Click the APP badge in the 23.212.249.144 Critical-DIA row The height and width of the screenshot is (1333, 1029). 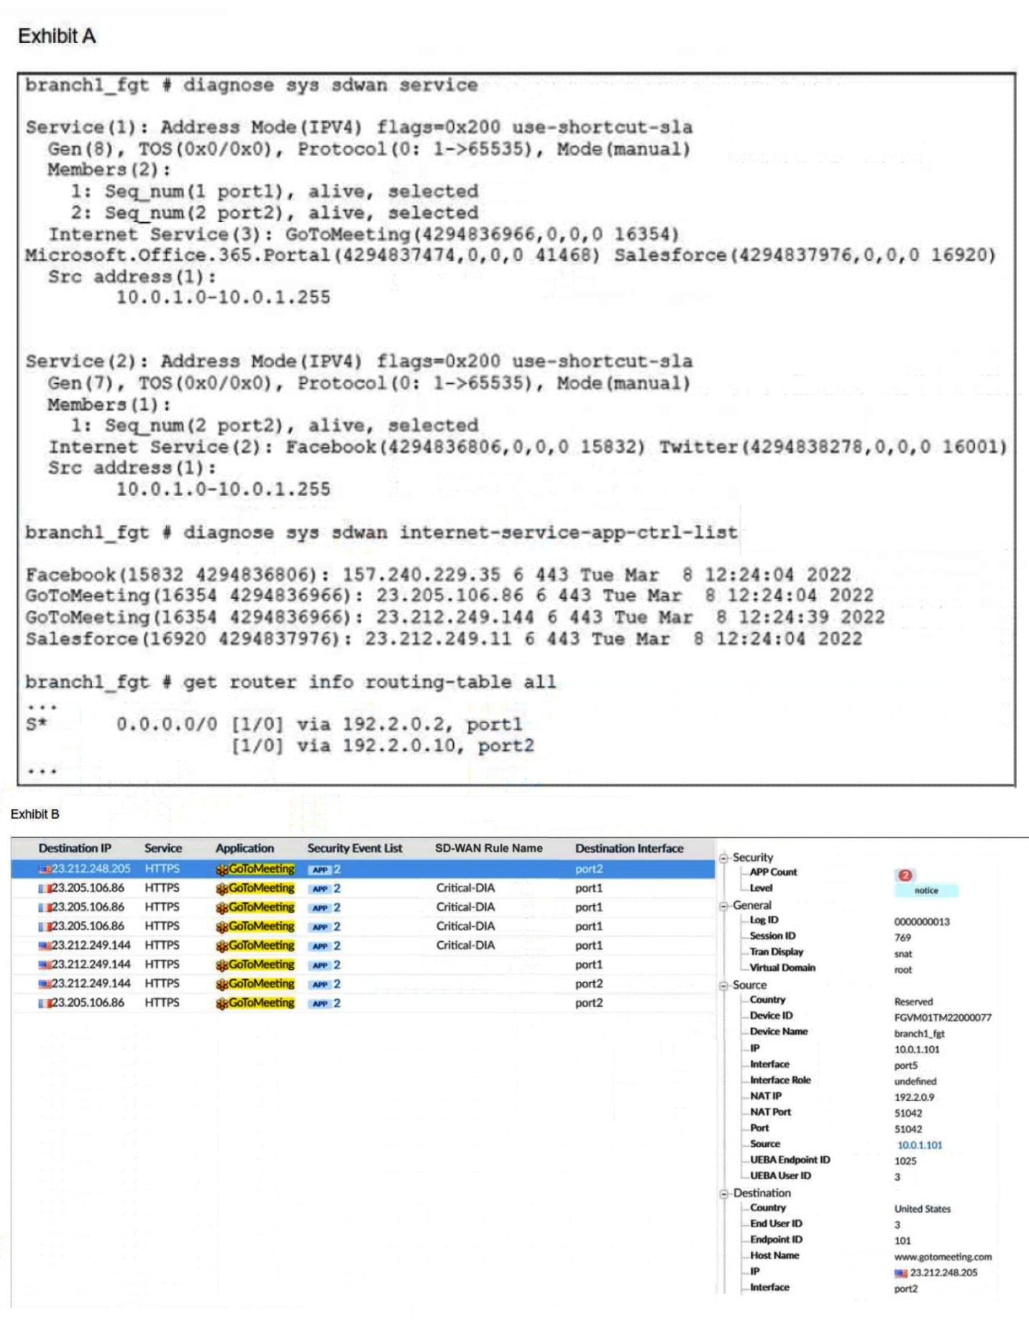click(319, 945)
